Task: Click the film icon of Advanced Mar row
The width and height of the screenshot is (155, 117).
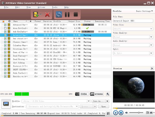Action: pos(9,25)
